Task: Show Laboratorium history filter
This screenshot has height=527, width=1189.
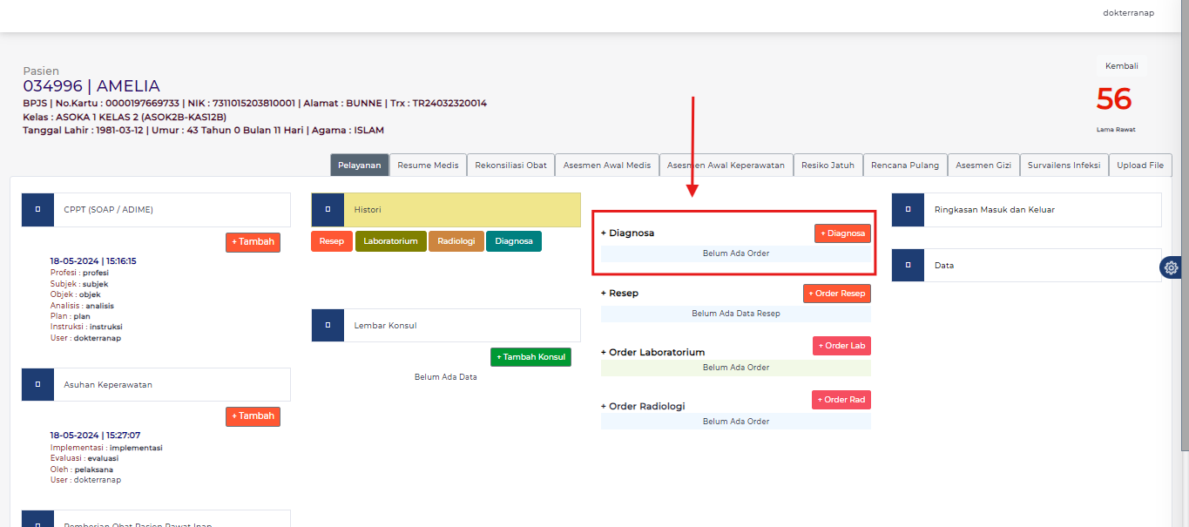Action: coord(390,241)
